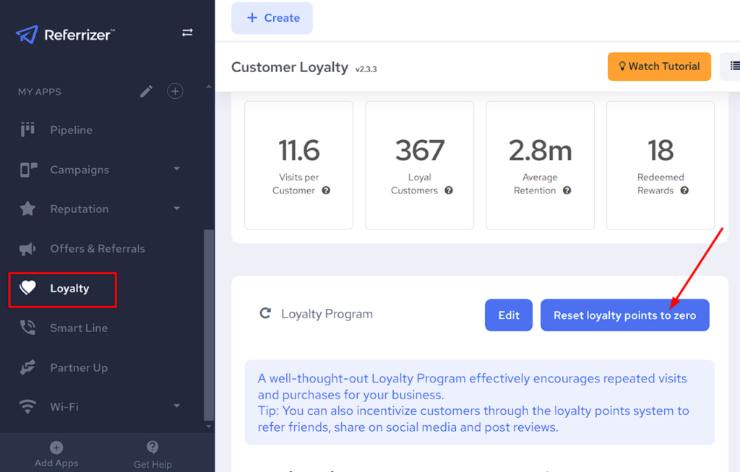Open Get Help question mark icon
Screen dimensions: 740x472
pos(152,447)
